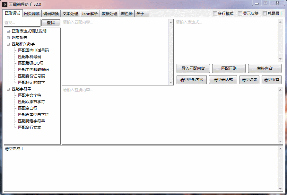Select 匹配中文字符 in the tree
287x195 pixels.
tap(30, 95)
